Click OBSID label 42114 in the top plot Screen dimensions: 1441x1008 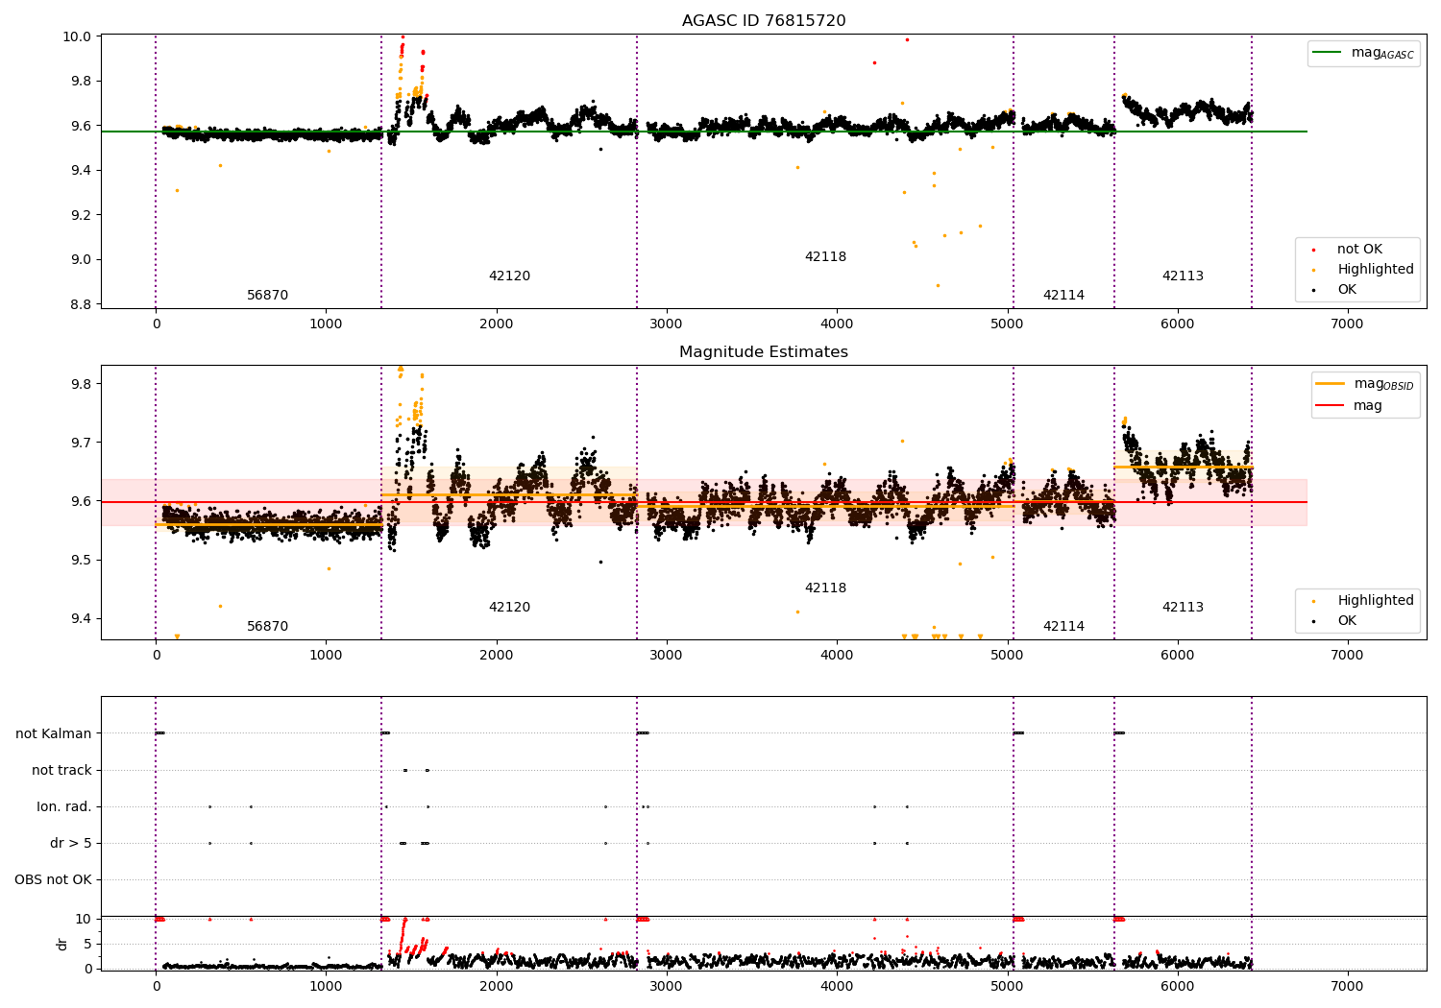coord(1064,296)
